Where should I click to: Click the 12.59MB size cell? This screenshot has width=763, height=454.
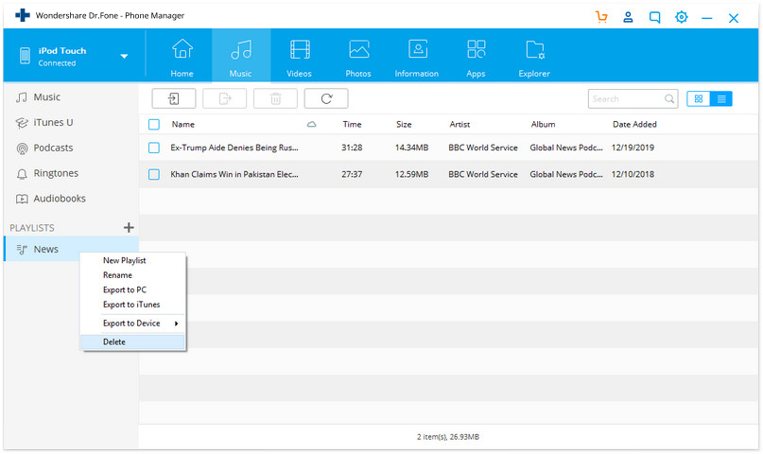411,174
